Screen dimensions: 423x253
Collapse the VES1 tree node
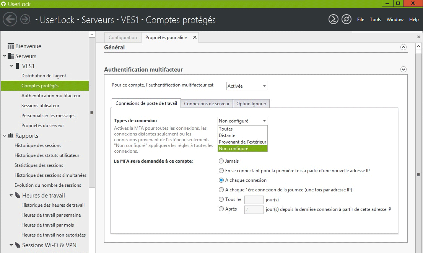point(11,66)
